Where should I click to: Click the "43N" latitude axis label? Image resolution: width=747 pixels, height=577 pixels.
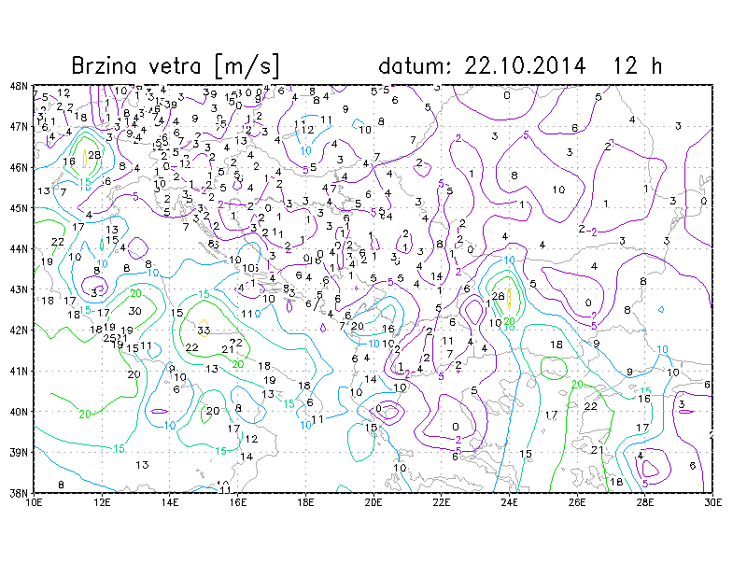click(19, 289)
